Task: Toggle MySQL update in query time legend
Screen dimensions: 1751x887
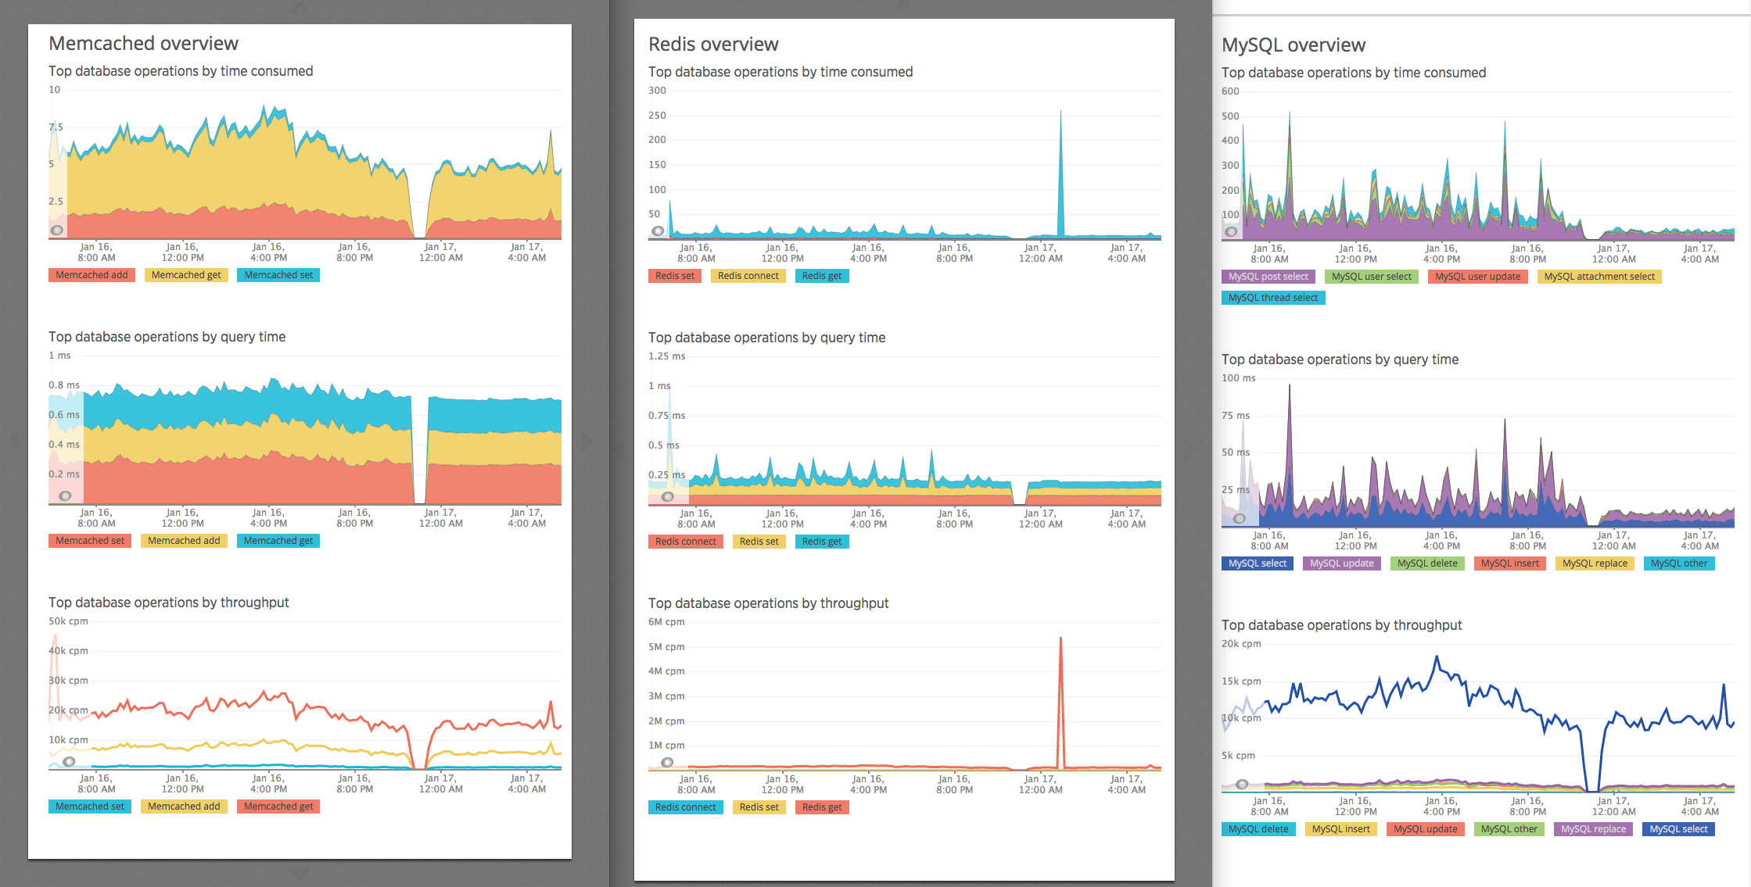Action: point(1342,563)
